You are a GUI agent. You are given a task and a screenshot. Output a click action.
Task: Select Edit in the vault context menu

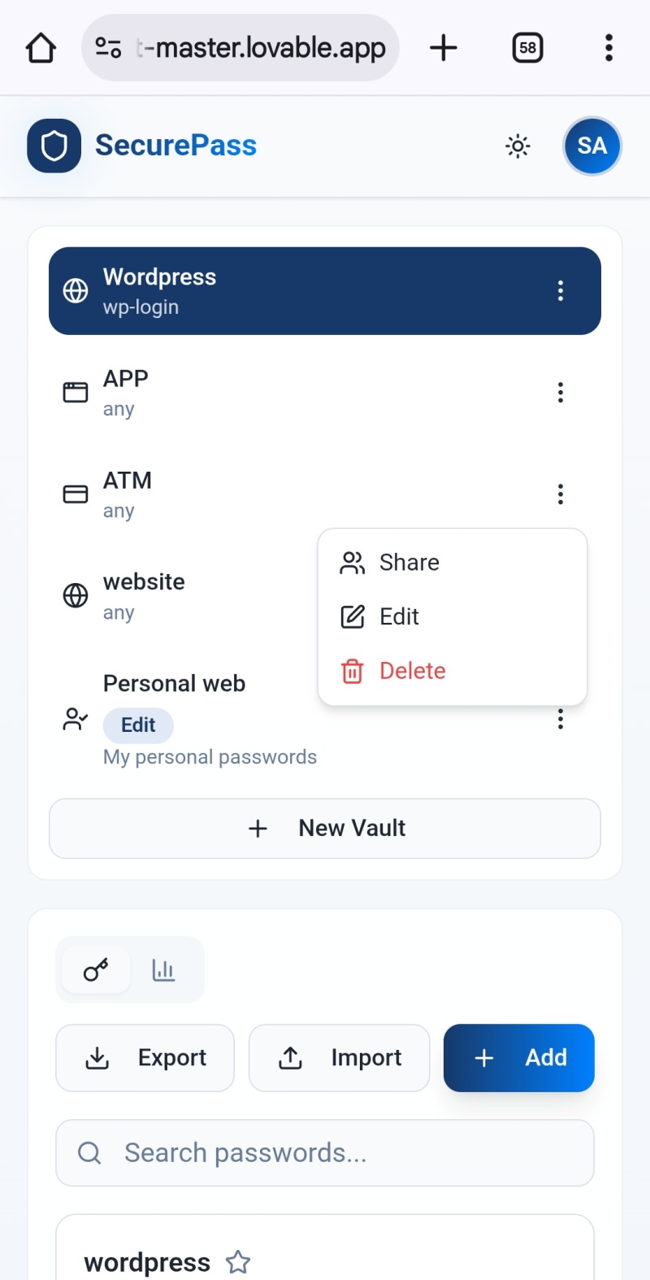pos(399,616)
